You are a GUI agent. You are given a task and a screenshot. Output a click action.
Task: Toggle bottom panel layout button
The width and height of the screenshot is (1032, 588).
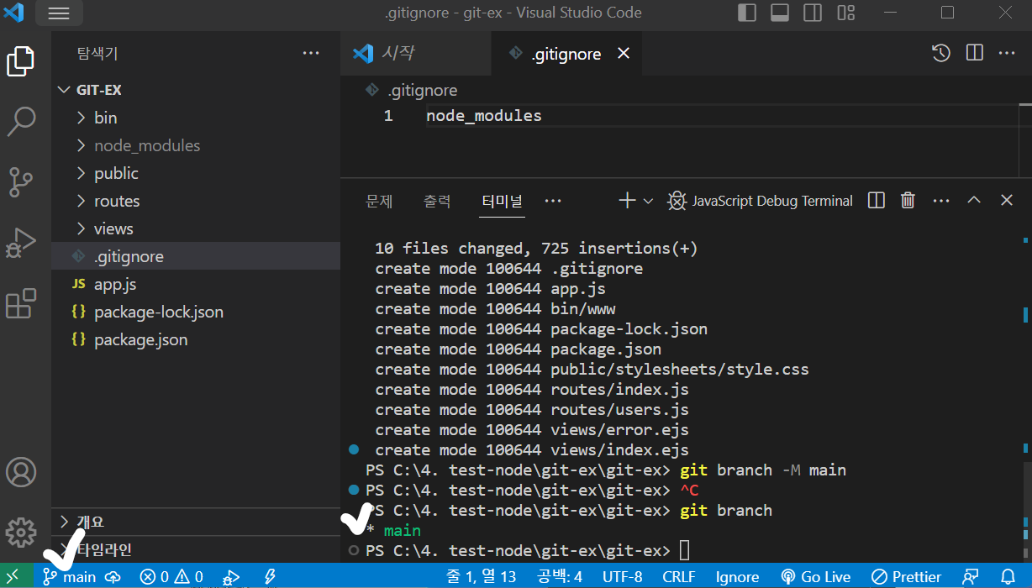pos(779,13)
